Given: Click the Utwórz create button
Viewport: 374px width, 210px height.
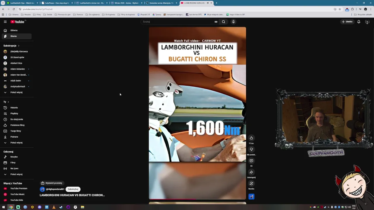Looking at the screenshot, I should [347, 22].
